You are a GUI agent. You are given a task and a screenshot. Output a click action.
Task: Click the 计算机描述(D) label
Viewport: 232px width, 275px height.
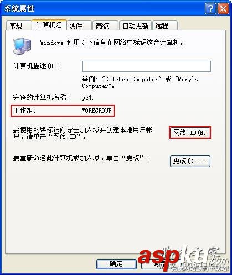tap(36, 66)
